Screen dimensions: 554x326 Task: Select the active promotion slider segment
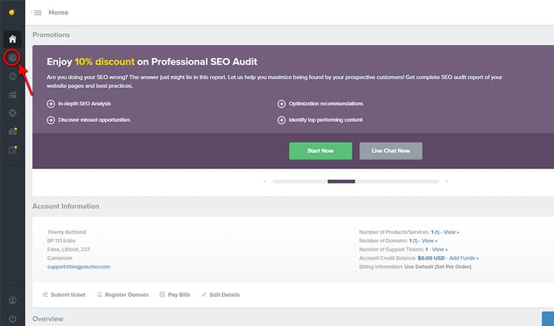[342, 181]
